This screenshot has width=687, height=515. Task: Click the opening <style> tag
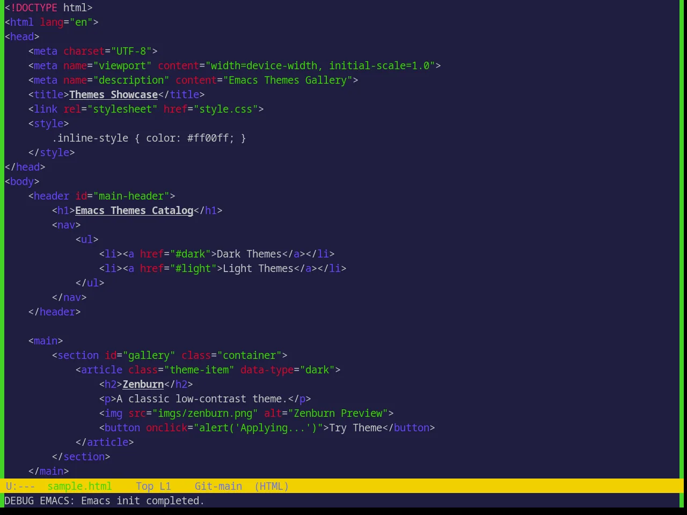(x=48, y=123)
